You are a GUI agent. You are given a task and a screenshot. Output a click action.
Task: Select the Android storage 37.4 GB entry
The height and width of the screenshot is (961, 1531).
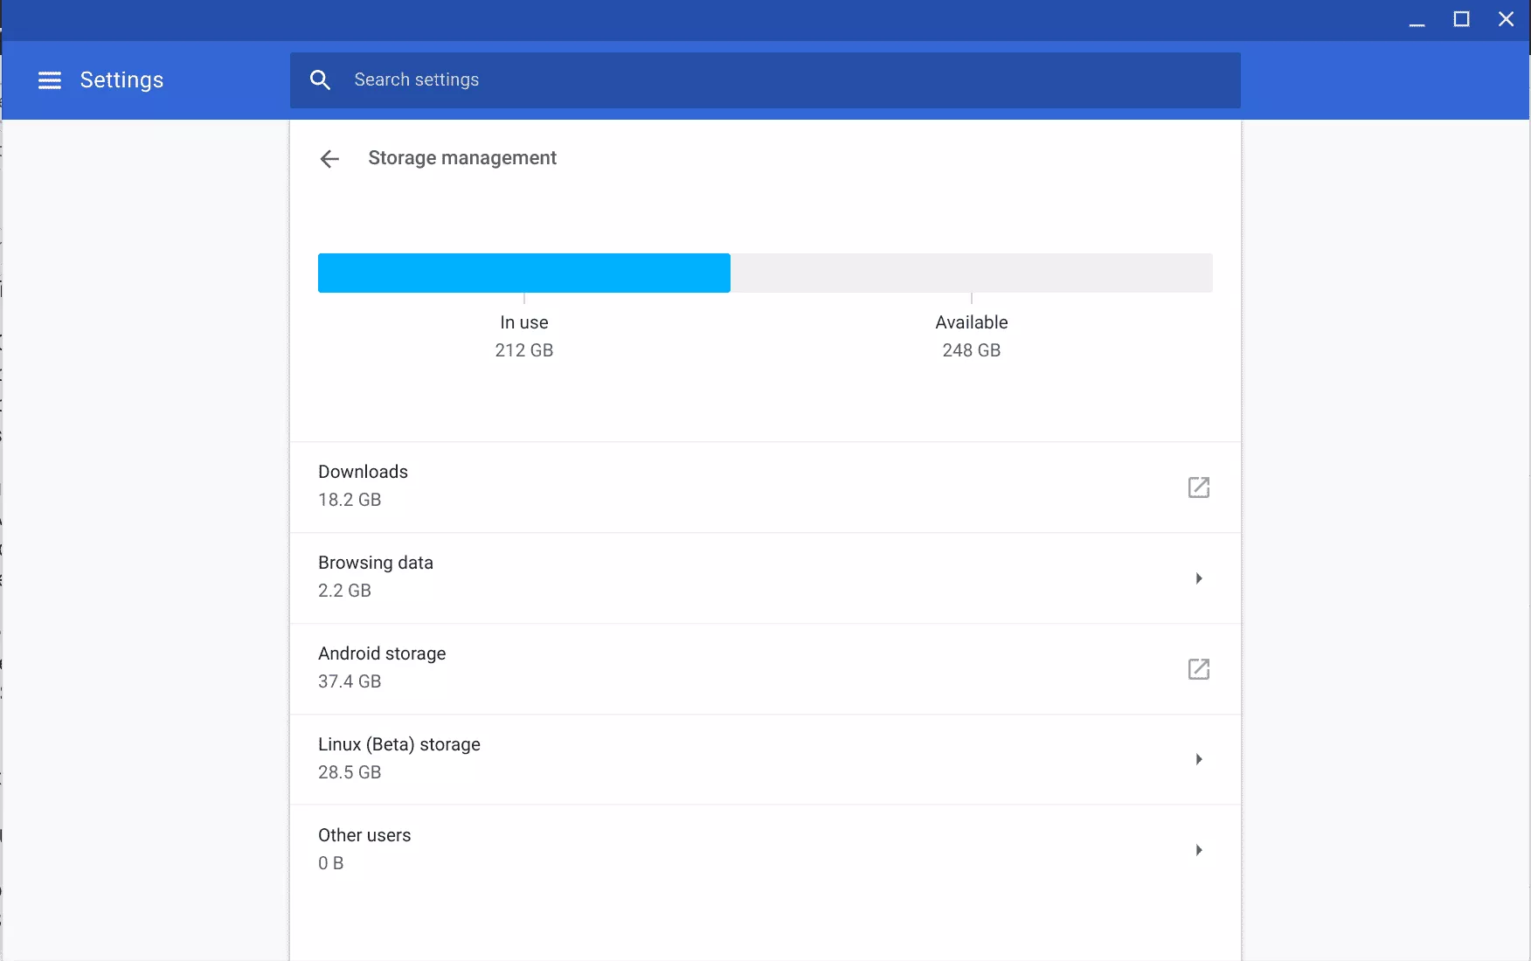click(x=382, y=667)
